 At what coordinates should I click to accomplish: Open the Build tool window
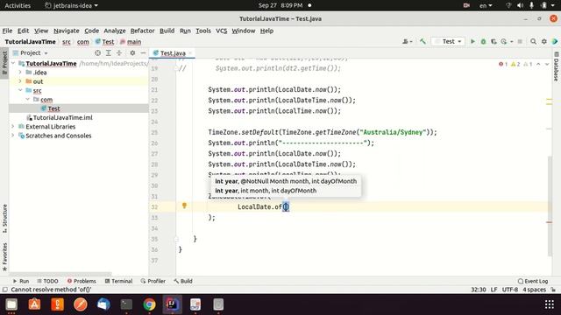pos(183,281)
